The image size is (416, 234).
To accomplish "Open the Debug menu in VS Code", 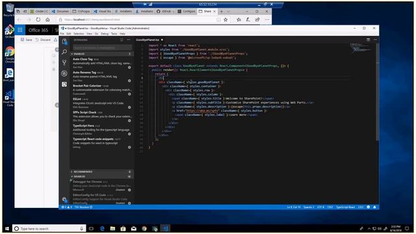I will pyautogui.click(x=105, y=34).
